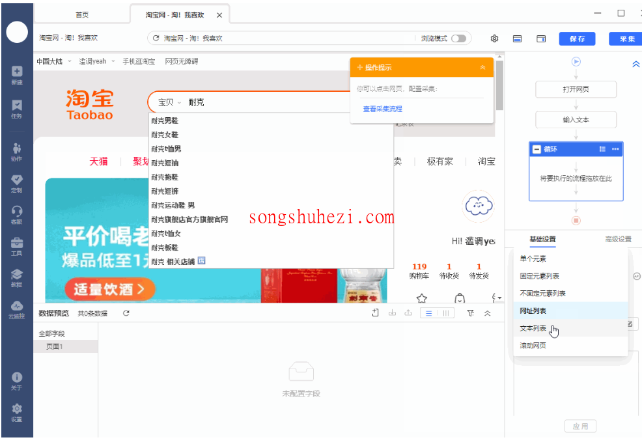Screen dimensions: 642x444
Task: Open the 云监控 (cloud monitor) icon
Action: click(17, 310)
